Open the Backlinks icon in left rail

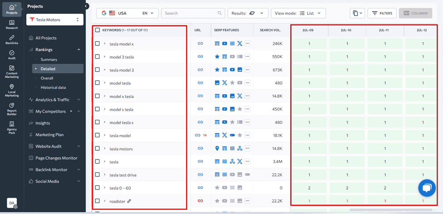(x=12, y=40)
